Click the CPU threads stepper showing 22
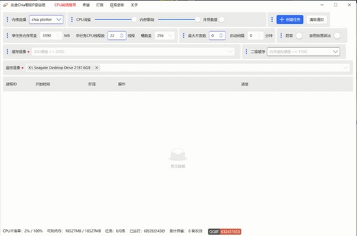Image resolution: width=357 pixels, height=236 pixels. tap(117, 36)
